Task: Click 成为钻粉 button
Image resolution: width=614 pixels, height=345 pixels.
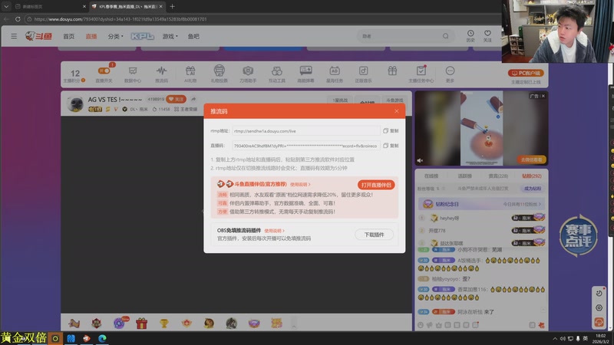Action: pos(532,189)
